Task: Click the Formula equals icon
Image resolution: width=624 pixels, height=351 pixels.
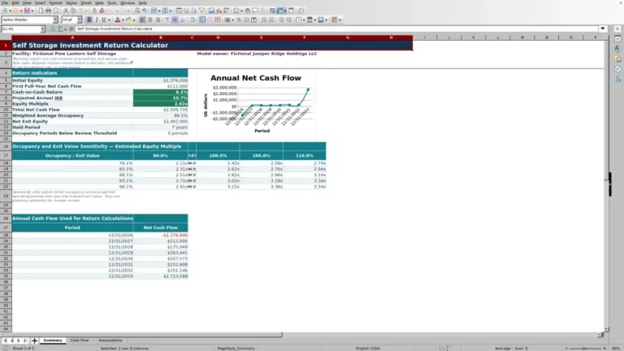Action: (x=71, y=29)
